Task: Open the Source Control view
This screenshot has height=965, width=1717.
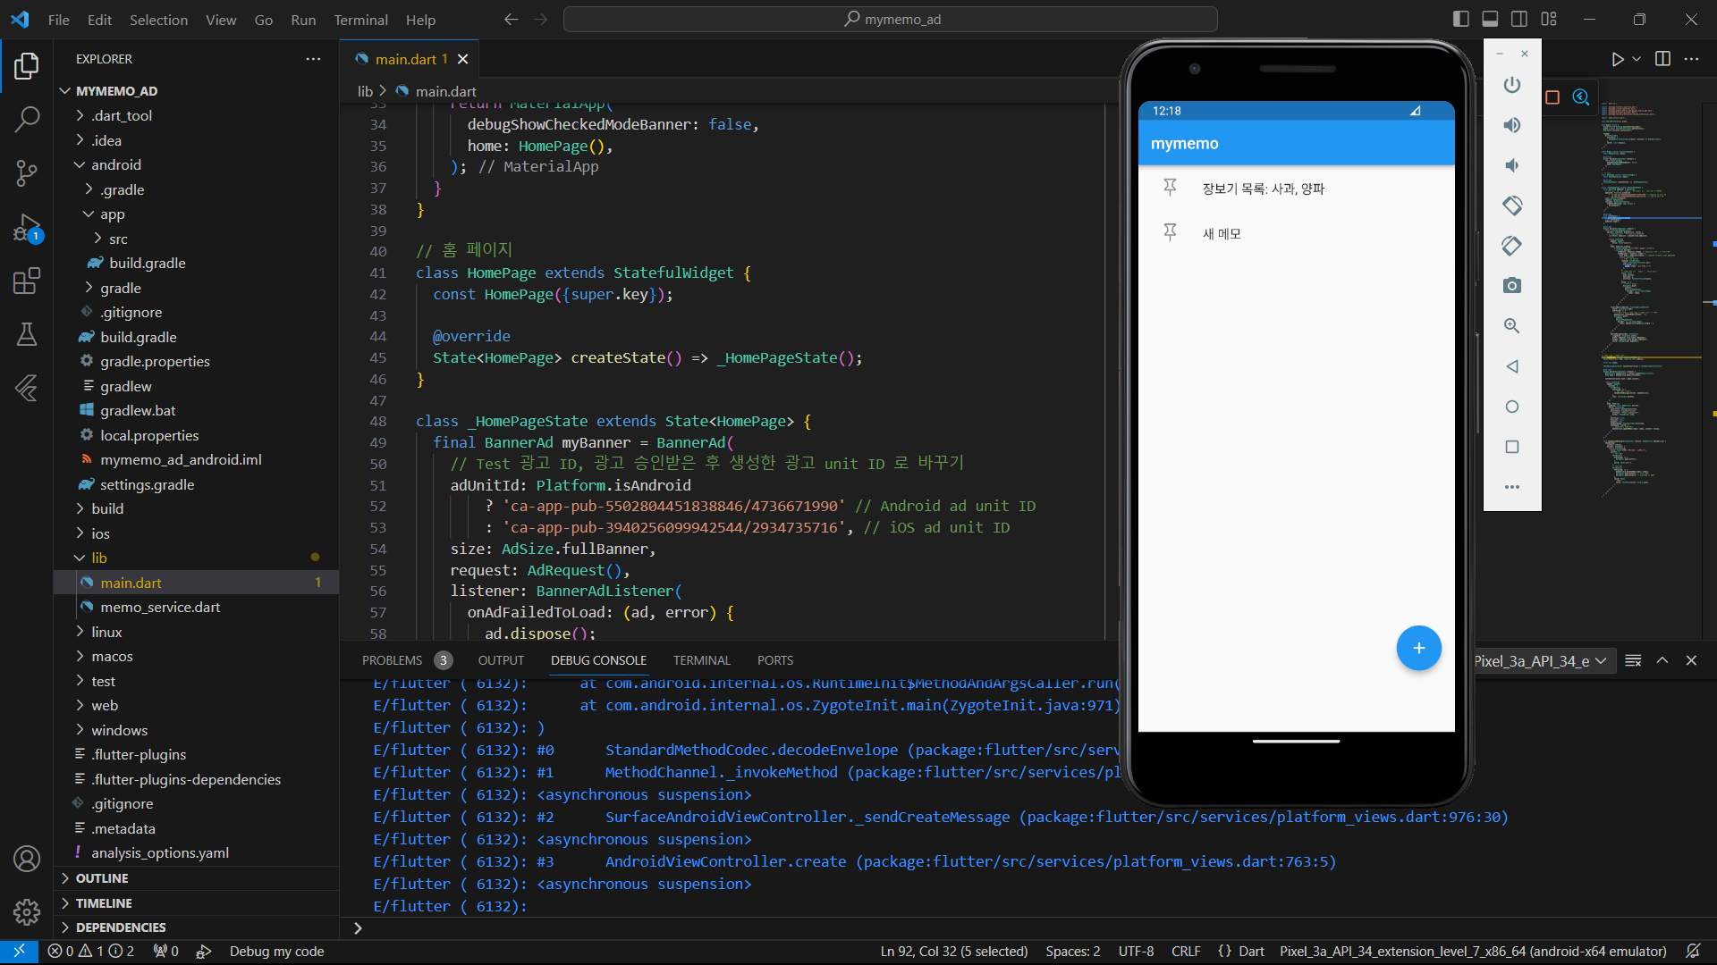Action: pyautogui.click(x=27, y=173)
